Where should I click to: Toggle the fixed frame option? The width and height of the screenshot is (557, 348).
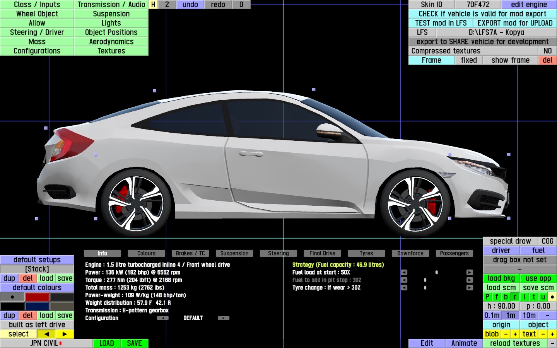pos(469,60)
